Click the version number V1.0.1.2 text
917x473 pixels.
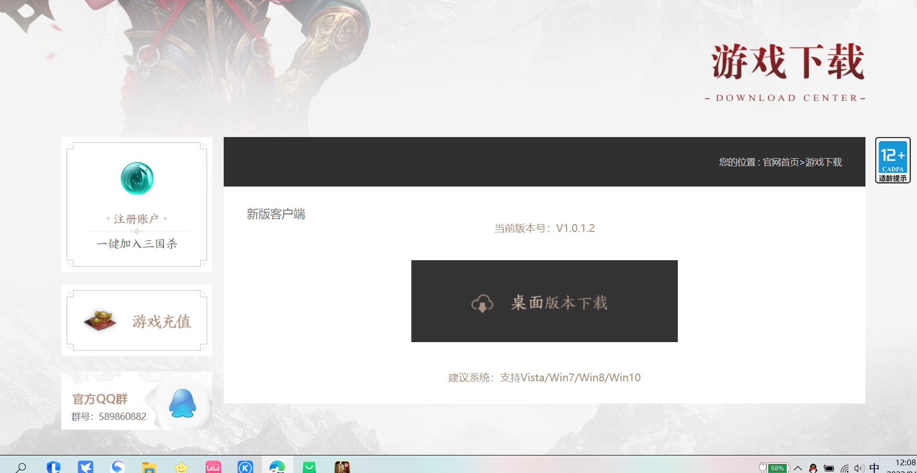click(575, 228)
